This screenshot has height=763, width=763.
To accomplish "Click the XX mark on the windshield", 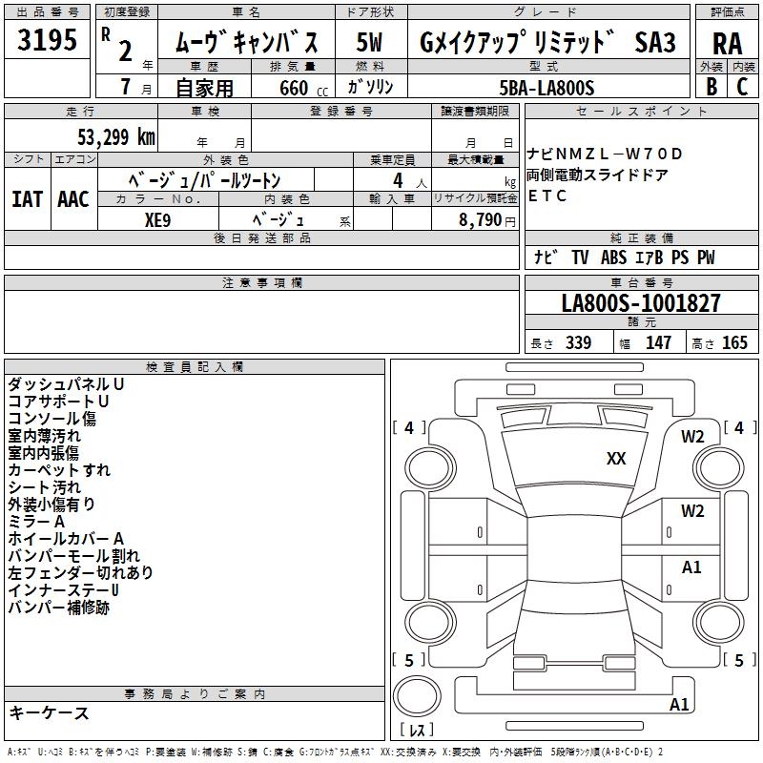I will tap(616, 459).
